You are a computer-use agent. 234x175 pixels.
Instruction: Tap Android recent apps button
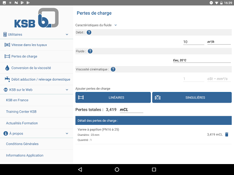(x=154, y=170)
